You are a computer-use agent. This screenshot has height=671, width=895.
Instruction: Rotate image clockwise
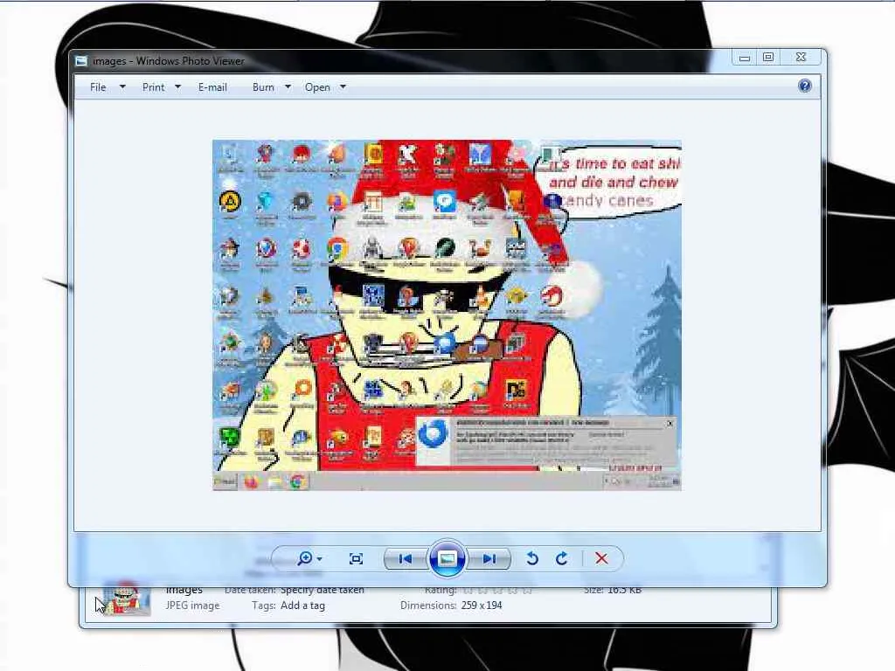(x=562, y=558)
